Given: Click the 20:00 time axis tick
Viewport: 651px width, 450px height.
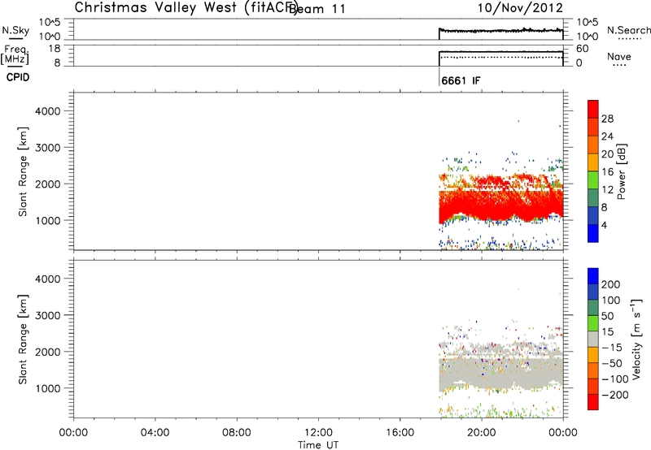Looking at the screenshot, I should 482,433.
